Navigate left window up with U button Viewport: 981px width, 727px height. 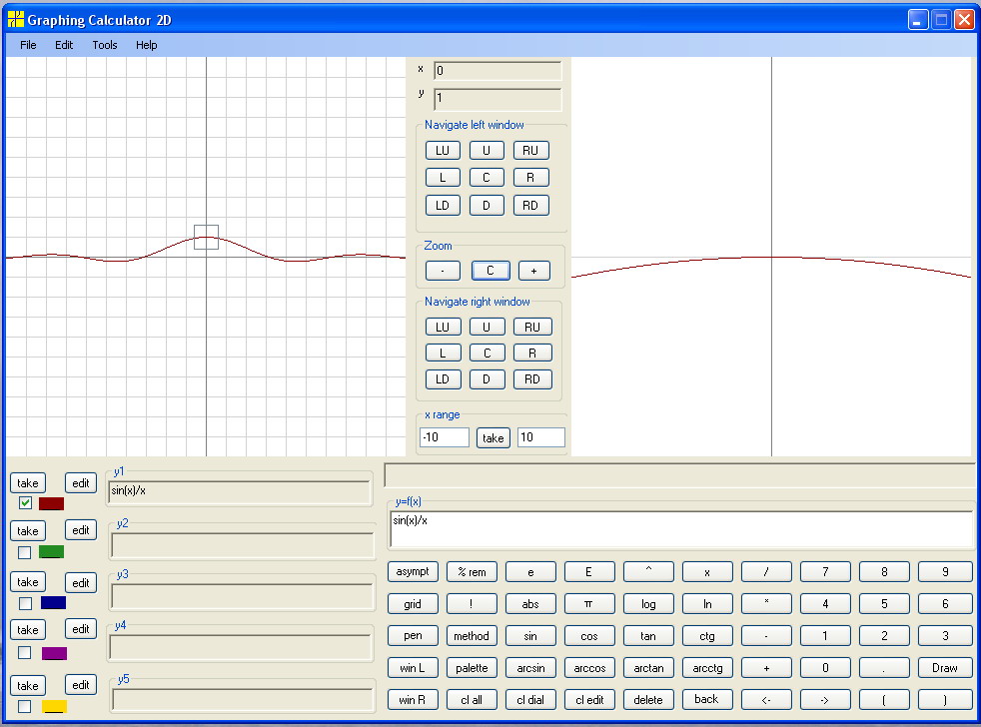(487, 151)
